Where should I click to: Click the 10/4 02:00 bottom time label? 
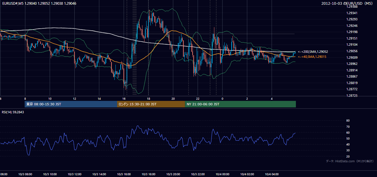247,174
